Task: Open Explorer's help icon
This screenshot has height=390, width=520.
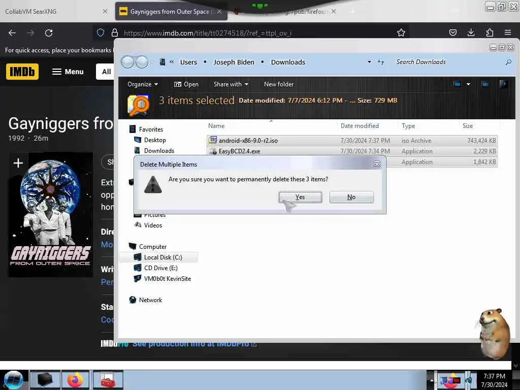Action: (503, 84)
